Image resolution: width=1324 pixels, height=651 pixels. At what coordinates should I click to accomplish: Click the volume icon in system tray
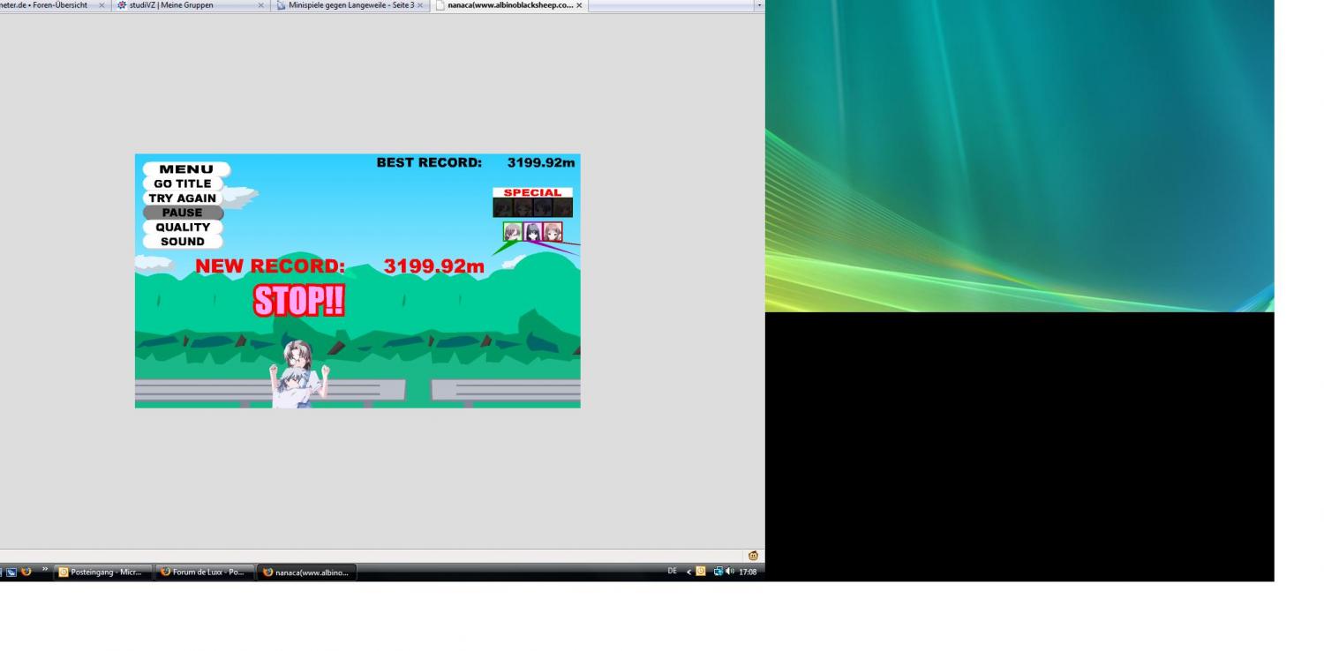point(730,572)
